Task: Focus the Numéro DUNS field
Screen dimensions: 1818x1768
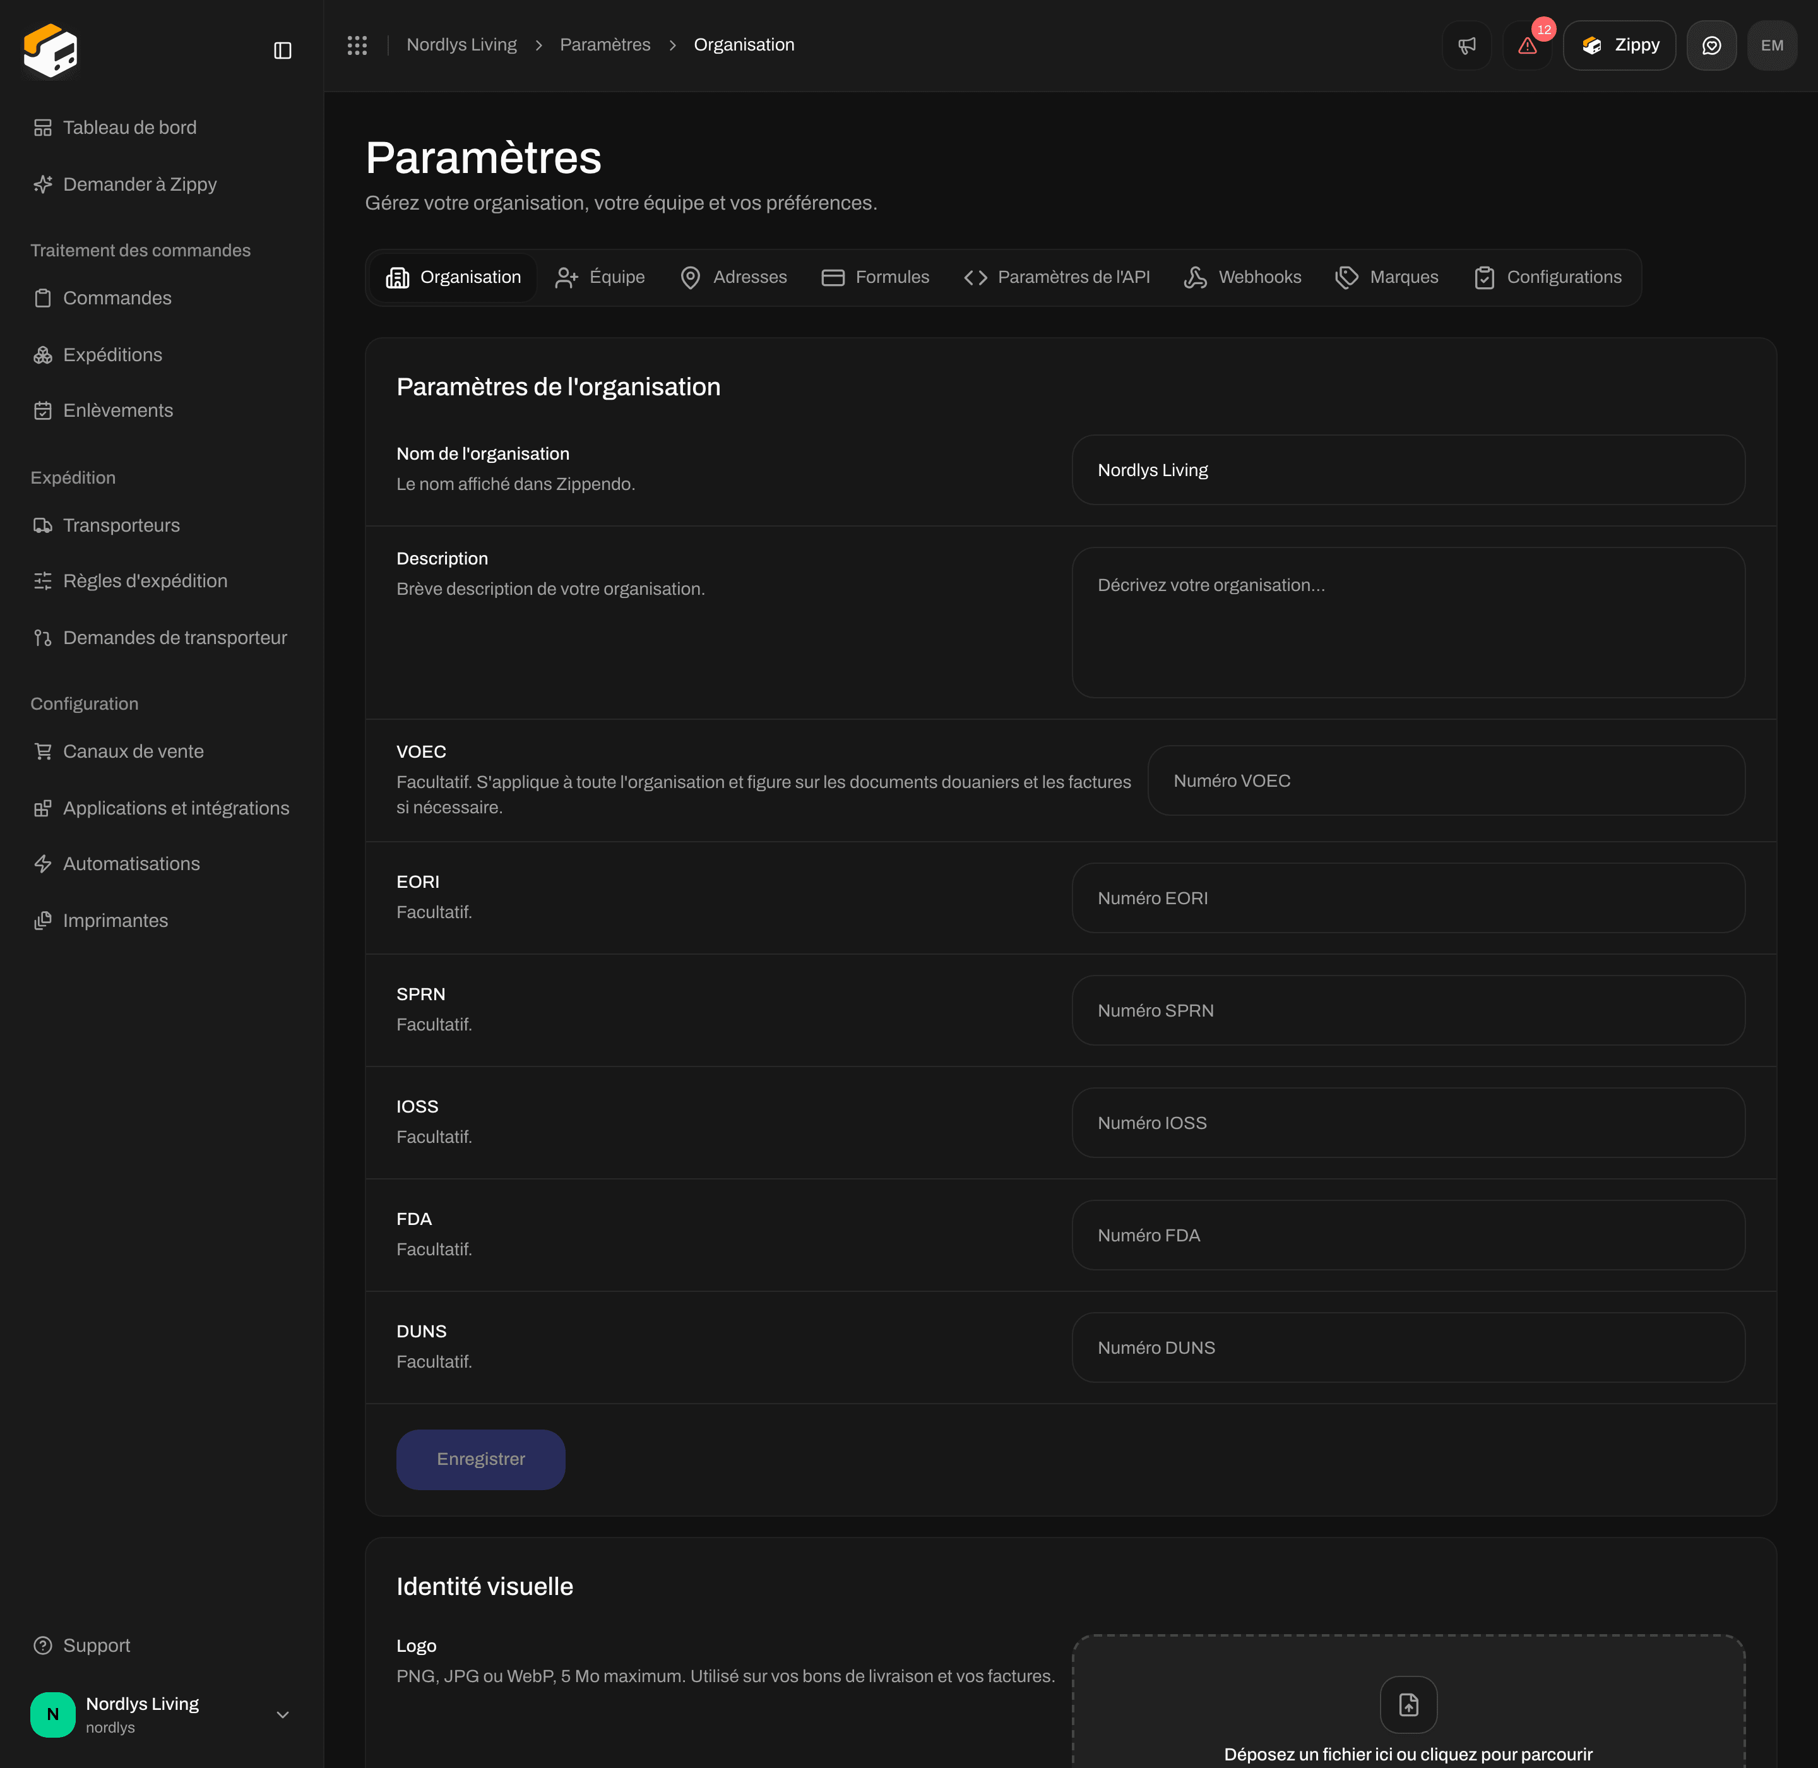Action: [x=1408, y=1347]
